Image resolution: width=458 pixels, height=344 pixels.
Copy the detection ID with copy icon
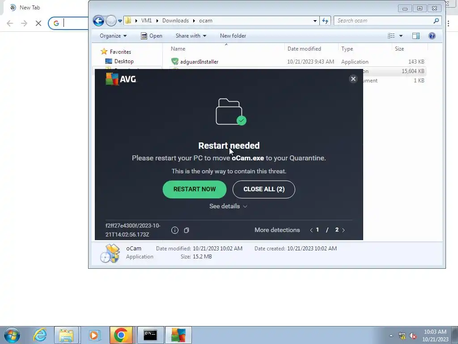pos(187,230)
